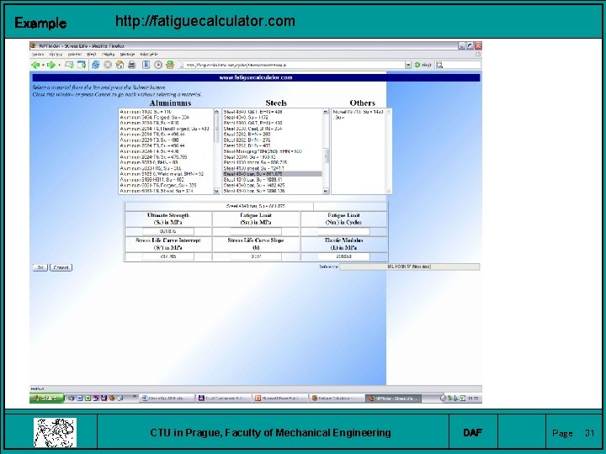This screenshot has width=606, height=454.
Task: Click the CTU logo image on slide footer
Action: click(x=55, y=432)
